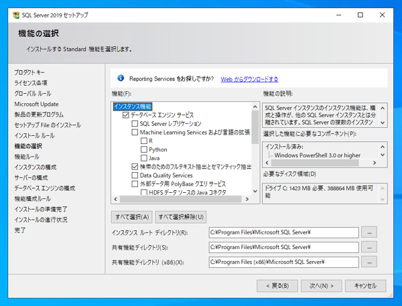Enable Machine Learning Services checkbox

135,132
